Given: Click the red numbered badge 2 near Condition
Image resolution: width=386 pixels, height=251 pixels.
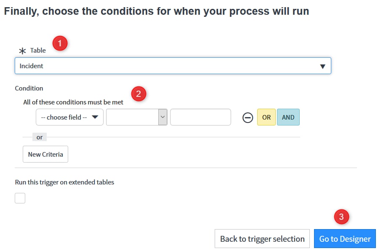Looking at the screenshot, I should [138, 94].
